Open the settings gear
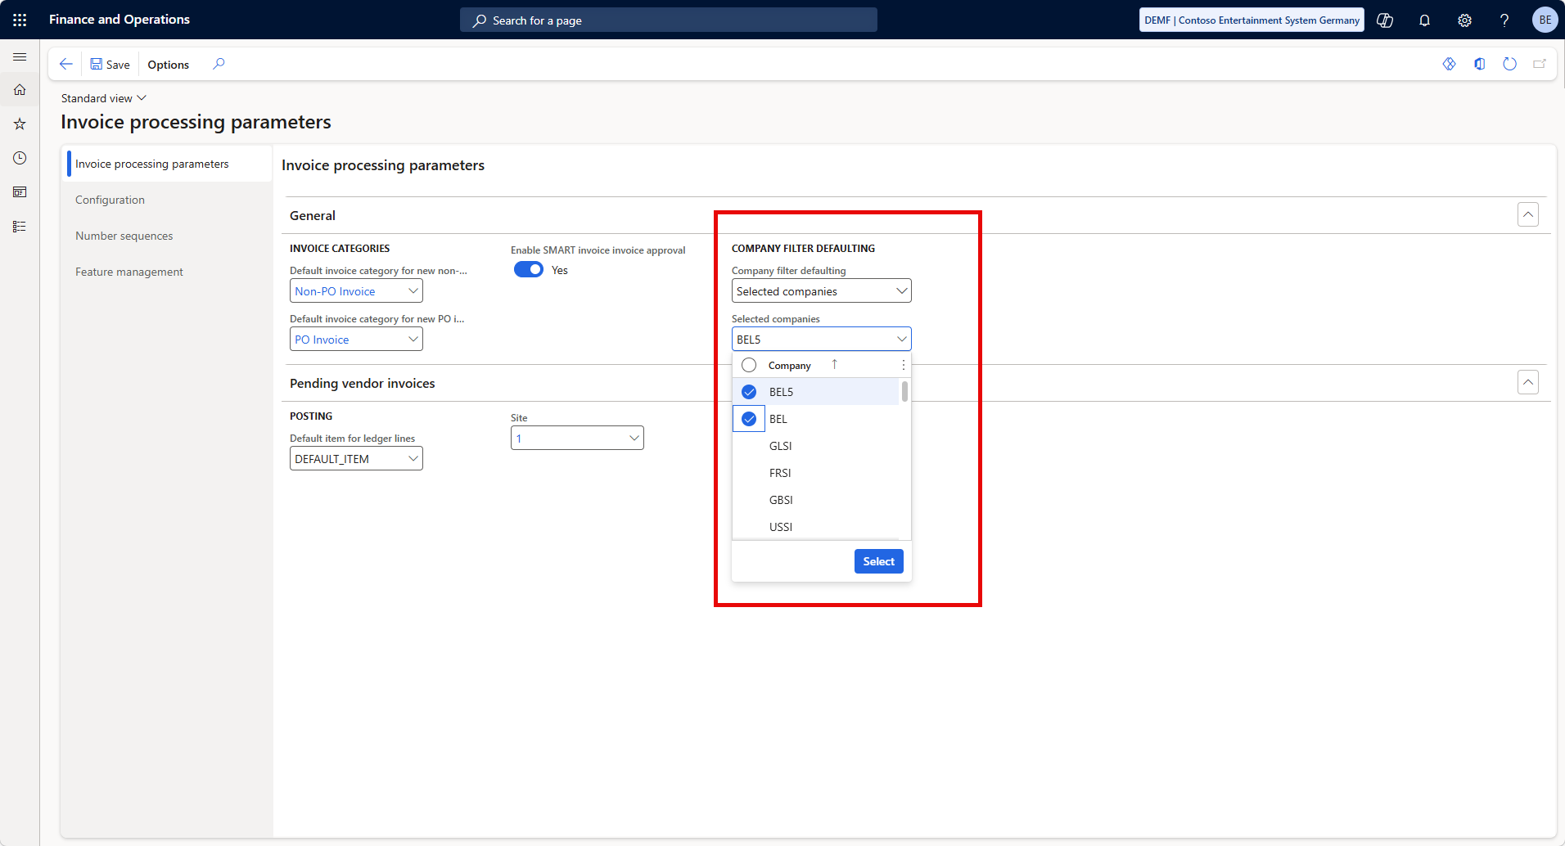Viewport: 1565px width, 846px height. 1464,20
